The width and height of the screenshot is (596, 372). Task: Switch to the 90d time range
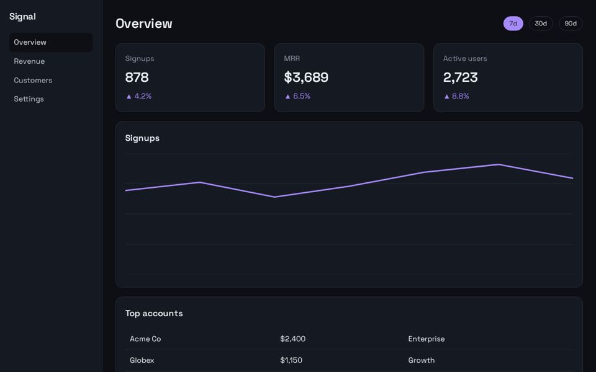point(570,24)
